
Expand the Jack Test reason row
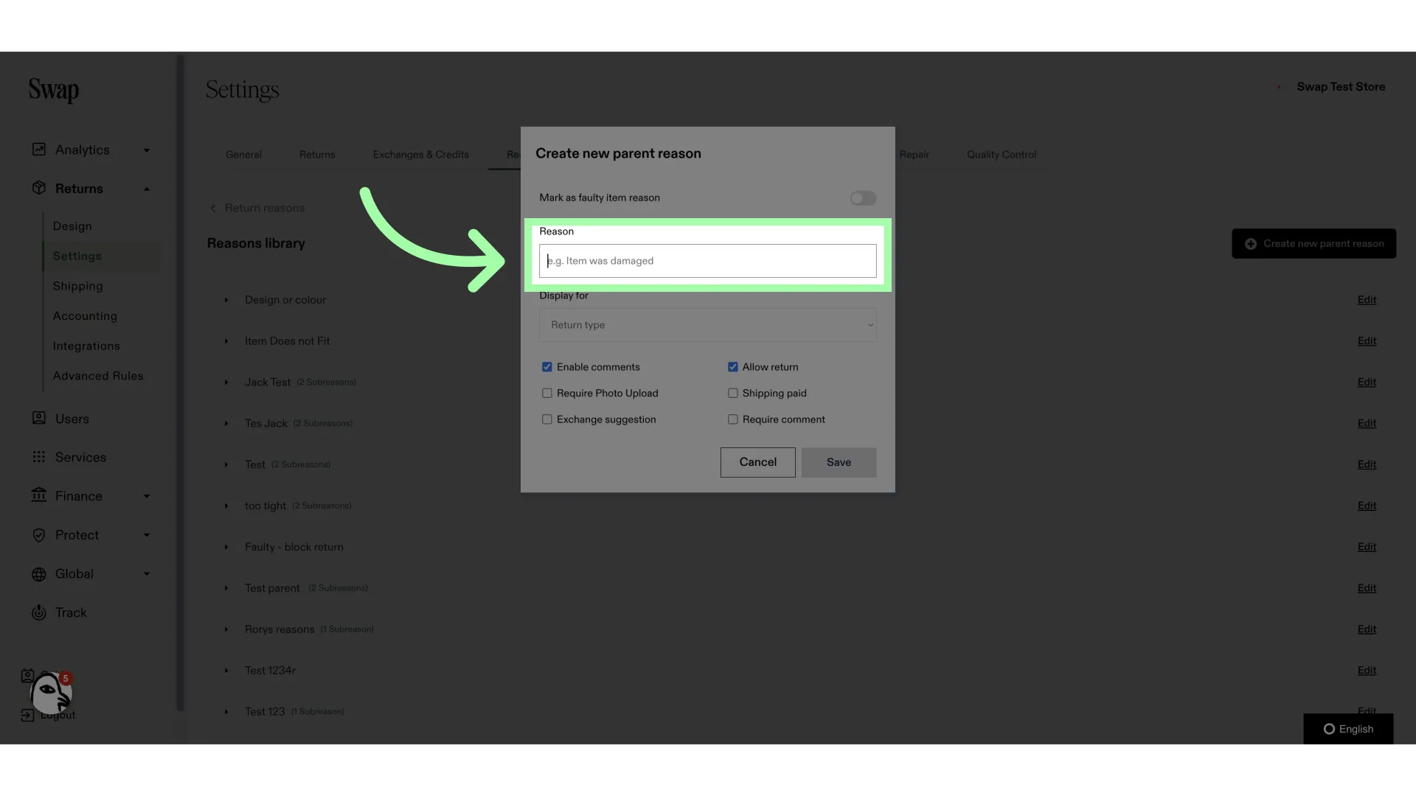point(226,383)
